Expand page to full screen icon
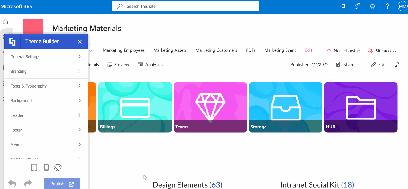The width and height of the screenshot is (408, 189). (x=397, y=65)
